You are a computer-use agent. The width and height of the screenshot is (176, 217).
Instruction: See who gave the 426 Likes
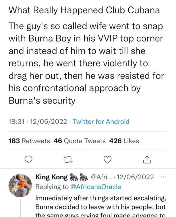(124, 141)
